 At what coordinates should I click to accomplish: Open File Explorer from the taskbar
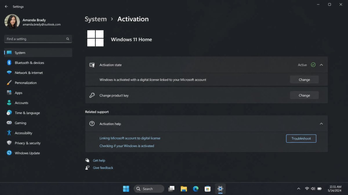184,189
